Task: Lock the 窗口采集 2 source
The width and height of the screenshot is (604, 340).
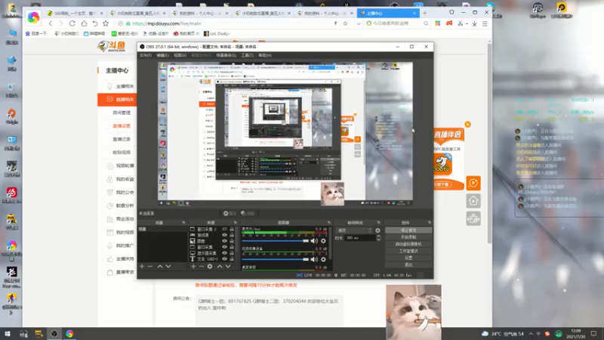Action: [x=232, y=229]
